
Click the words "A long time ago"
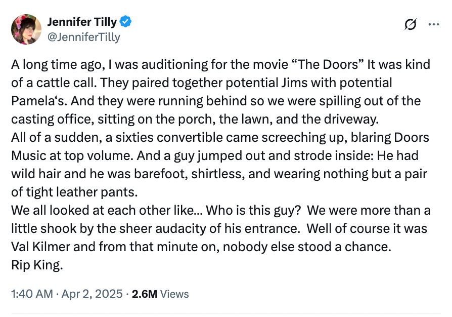[x=51, y=65]
